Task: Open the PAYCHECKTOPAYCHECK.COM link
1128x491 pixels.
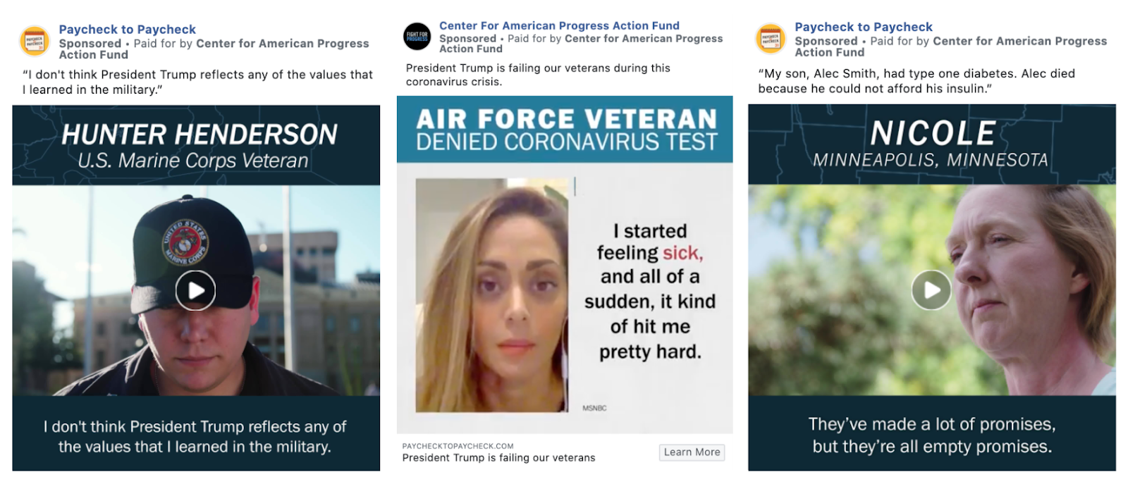Action: pyautogui.click(x=458, y=446)
